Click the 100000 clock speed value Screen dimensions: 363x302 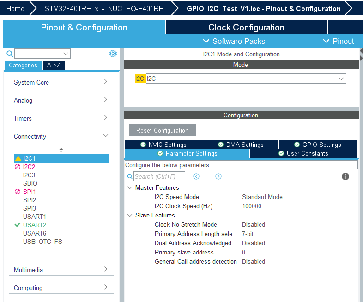[x=252, y=206]
